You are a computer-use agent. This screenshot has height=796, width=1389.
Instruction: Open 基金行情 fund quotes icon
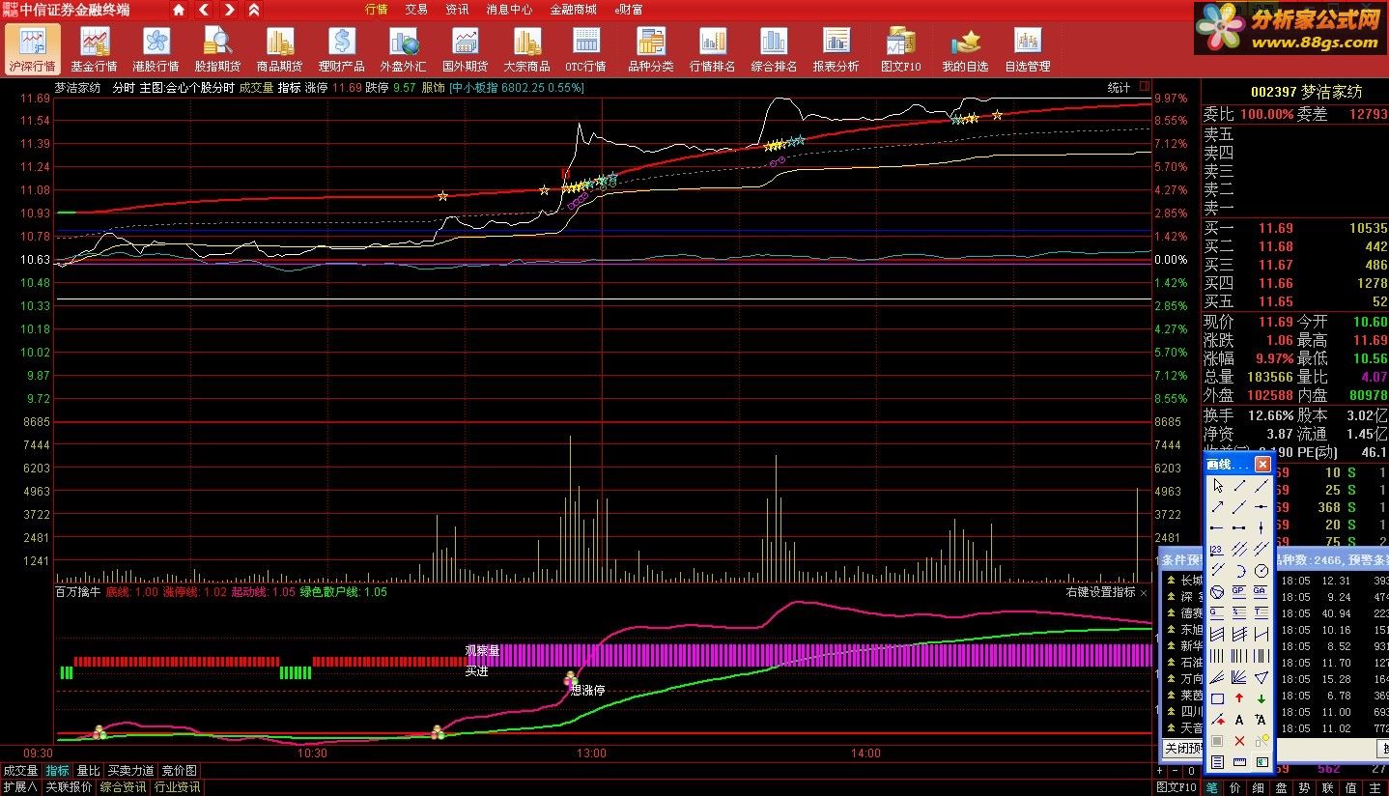(94, 48)
